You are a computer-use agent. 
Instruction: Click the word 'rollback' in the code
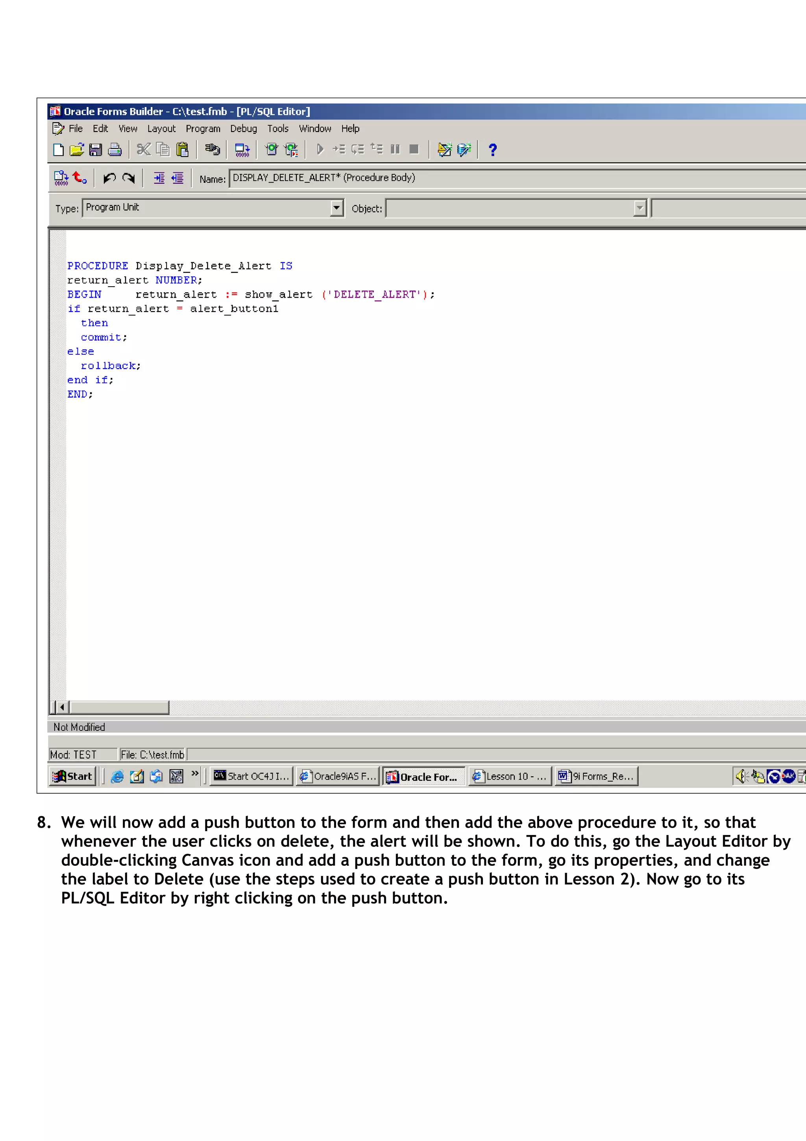click(x=108, y=366)
